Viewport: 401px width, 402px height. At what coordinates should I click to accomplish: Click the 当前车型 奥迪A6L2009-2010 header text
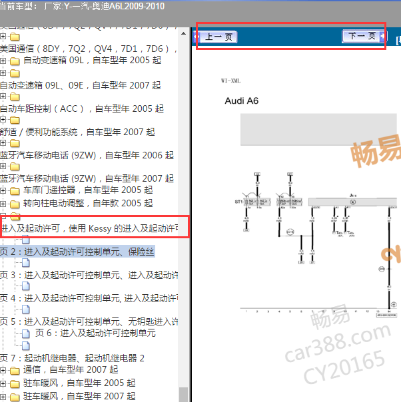82,6
